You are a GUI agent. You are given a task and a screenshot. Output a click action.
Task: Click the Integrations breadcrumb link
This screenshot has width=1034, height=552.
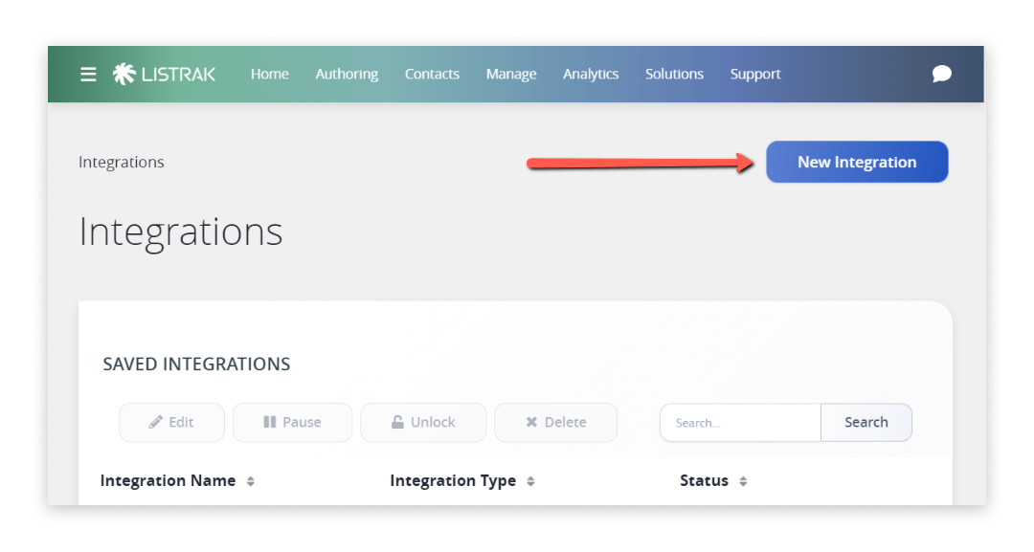pos(122,162)
